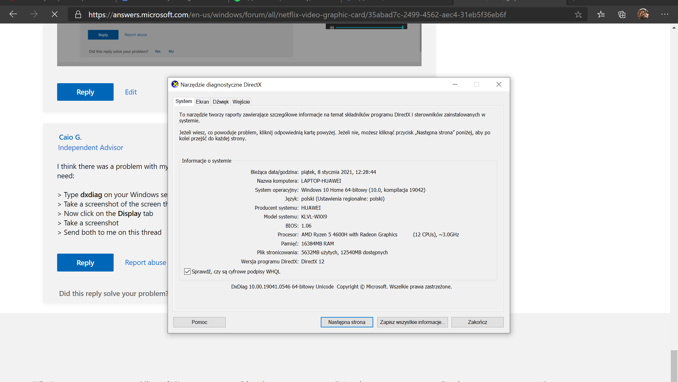View site info via lock icon

78,14
